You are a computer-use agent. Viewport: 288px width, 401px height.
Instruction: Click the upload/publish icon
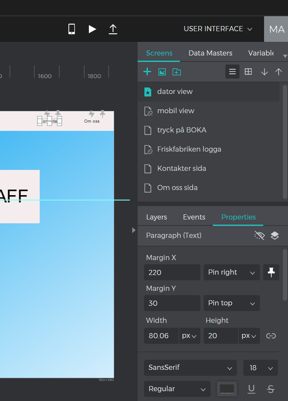point(113,29)
